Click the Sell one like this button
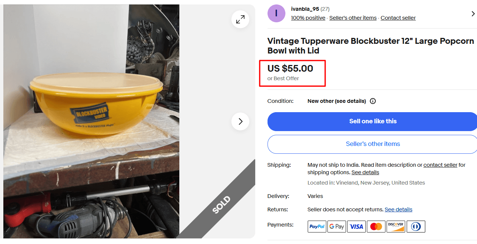477x244 pixels. [x=373, y=121]
